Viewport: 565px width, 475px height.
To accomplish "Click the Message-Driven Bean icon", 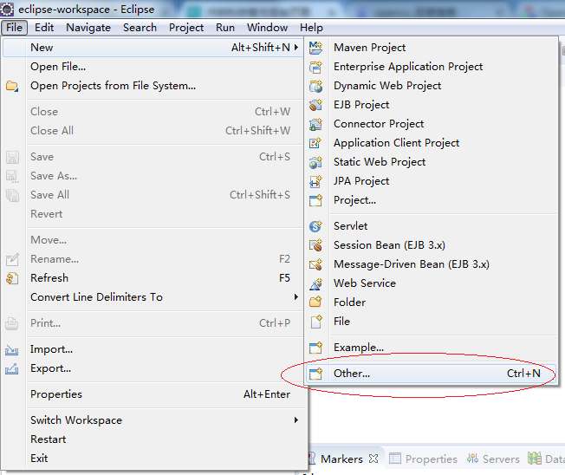I will tap(315, 264).
